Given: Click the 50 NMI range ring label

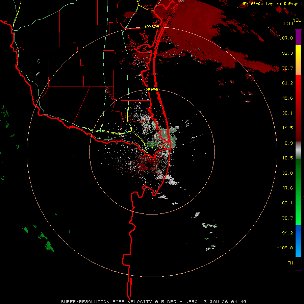Looking at the screenshot, I should [x=152, y=90].
